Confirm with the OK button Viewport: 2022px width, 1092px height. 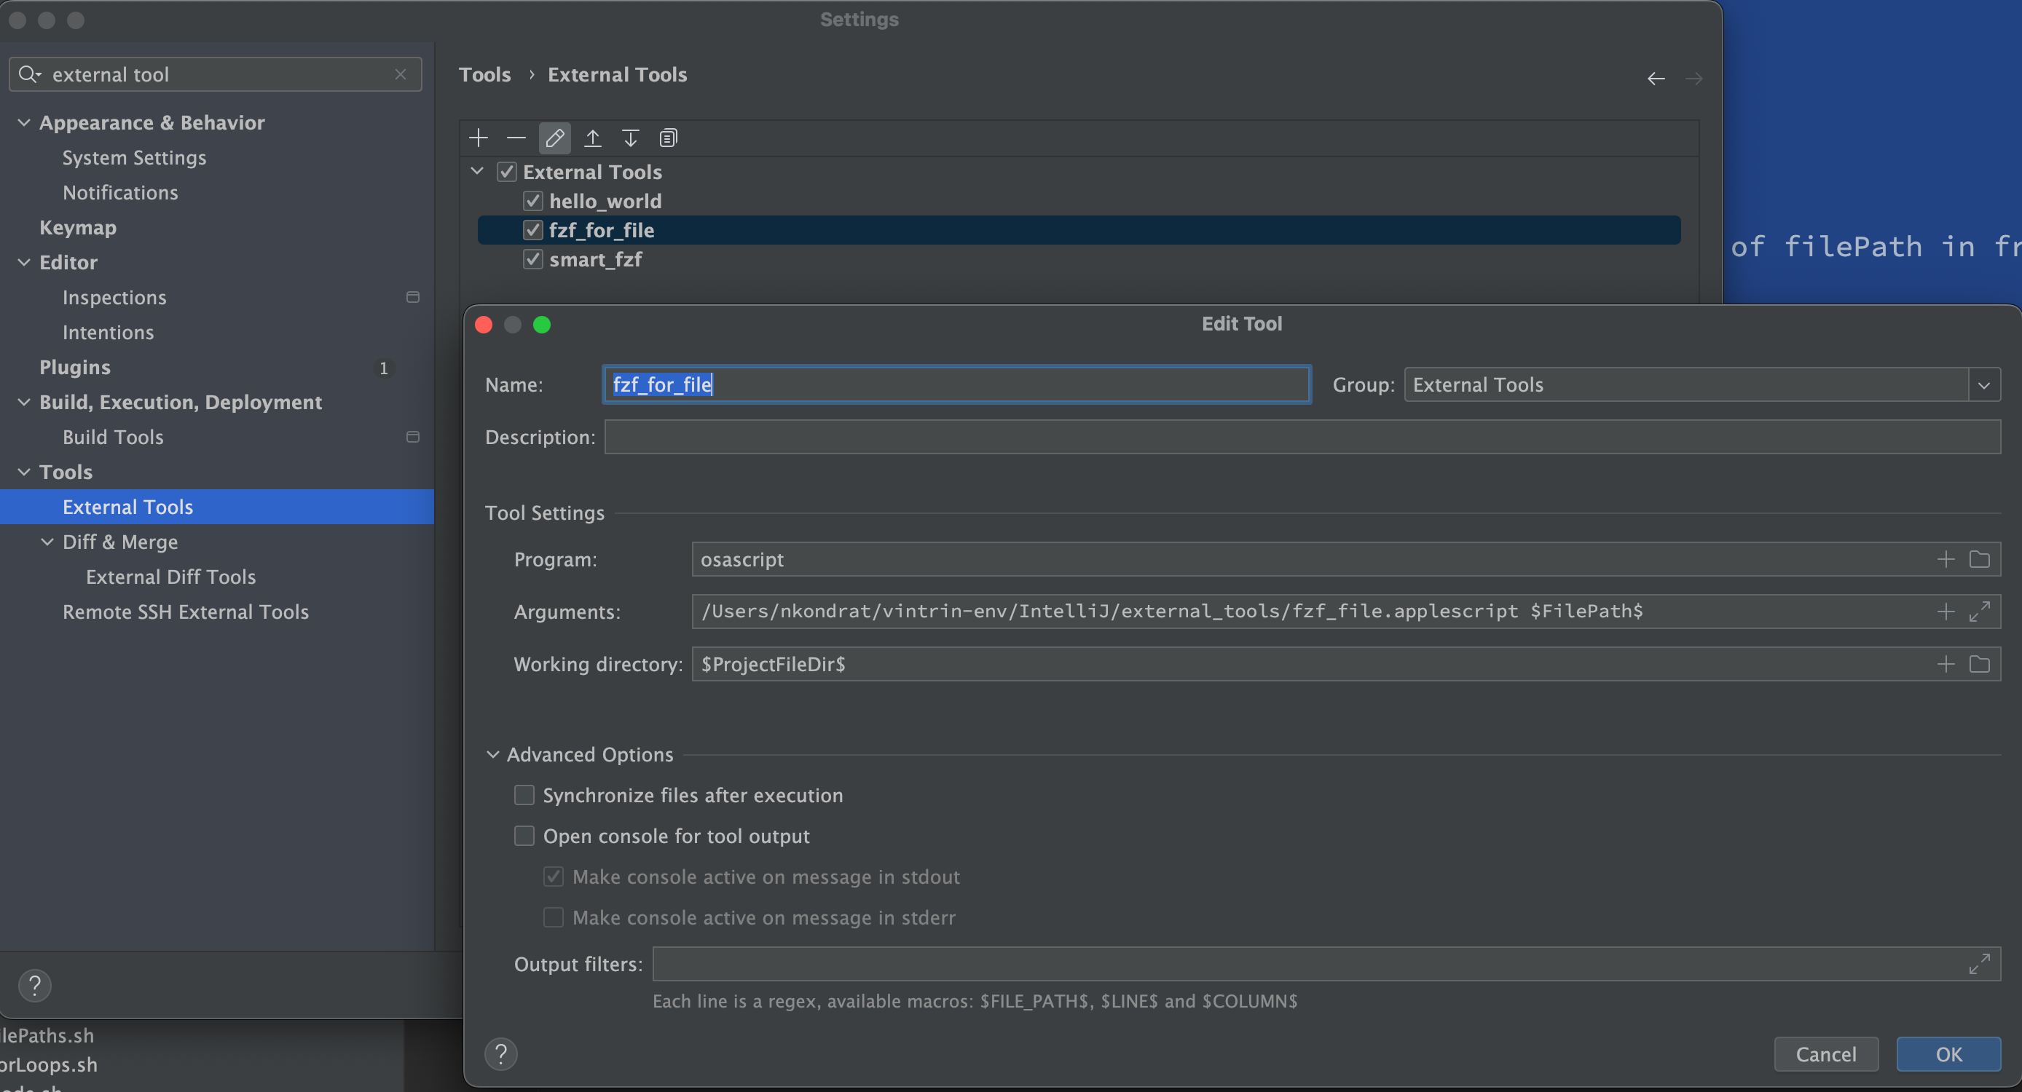[x=1948, y=1053]
